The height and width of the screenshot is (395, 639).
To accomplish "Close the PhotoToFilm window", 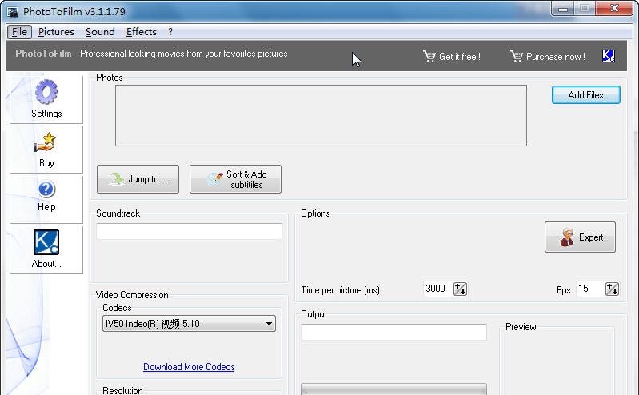I will click(614, 9).
